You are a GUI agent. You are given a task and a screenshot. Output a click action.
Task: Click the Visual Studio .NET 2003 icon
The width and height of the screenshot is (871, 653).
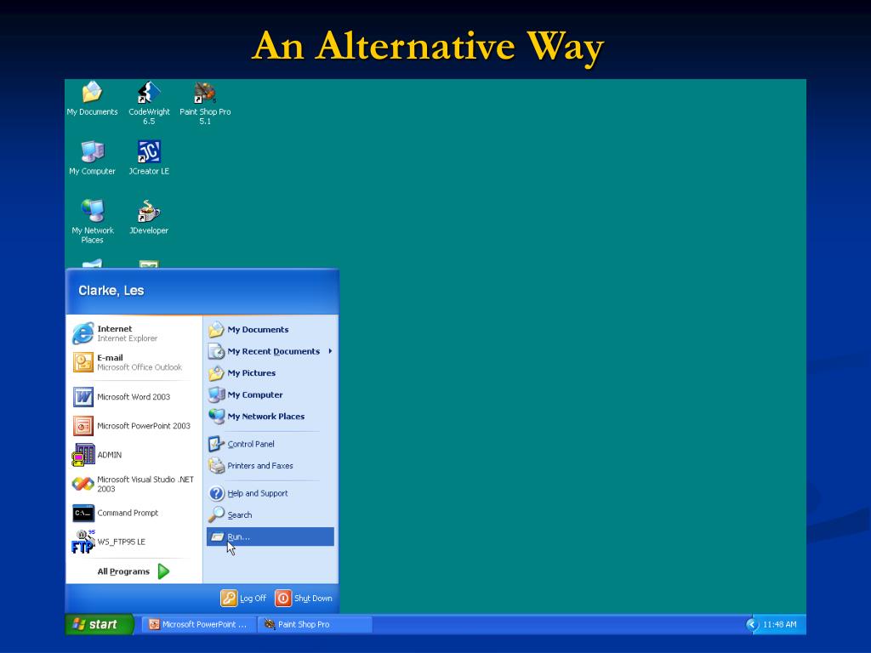point(83,484)
